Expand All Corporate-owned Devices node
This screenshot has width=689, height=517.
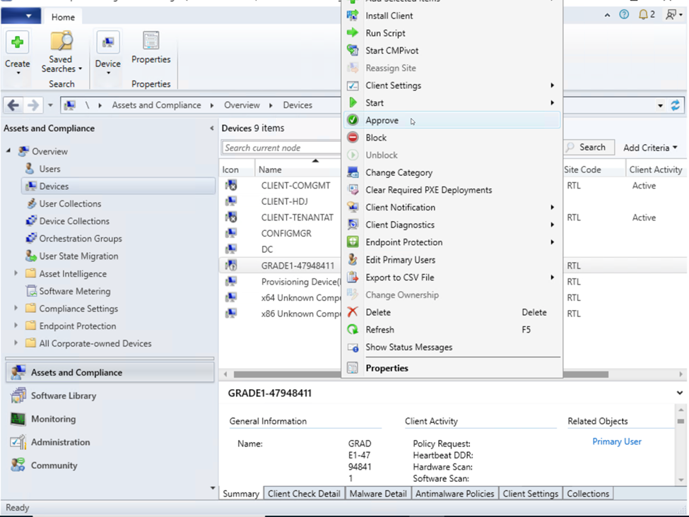[x=16, y=343]
